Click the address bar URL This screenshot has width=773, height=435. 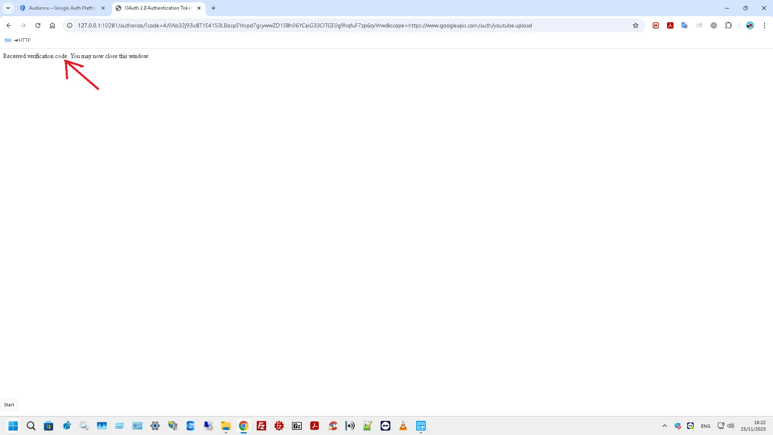click(305, 25)
